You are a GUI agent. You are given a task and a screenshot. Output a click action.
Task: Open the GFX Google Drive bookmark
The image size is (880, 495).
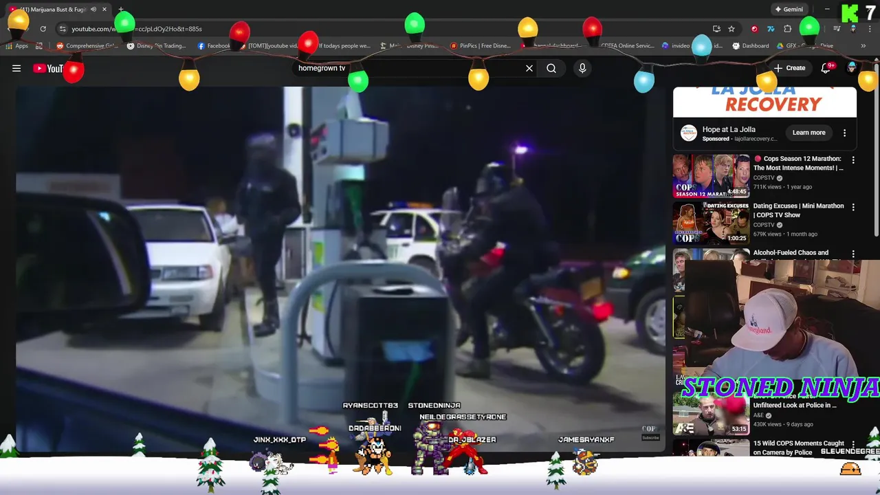(x=804, y=46)
